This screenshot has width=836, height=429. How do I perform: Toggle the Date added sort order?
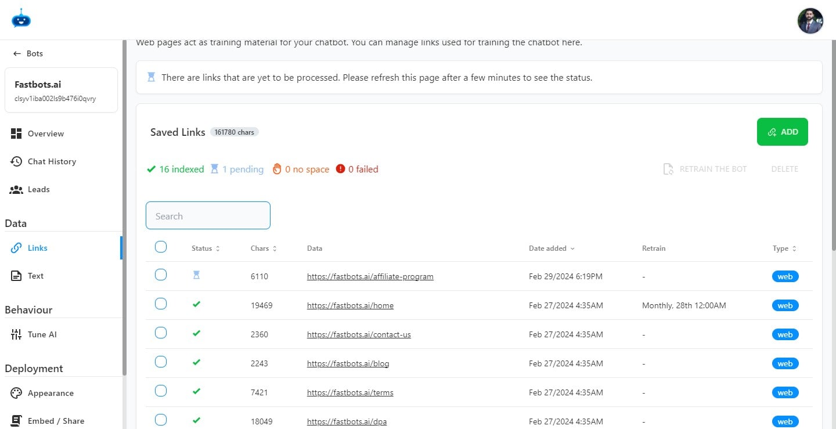[552, 248]
